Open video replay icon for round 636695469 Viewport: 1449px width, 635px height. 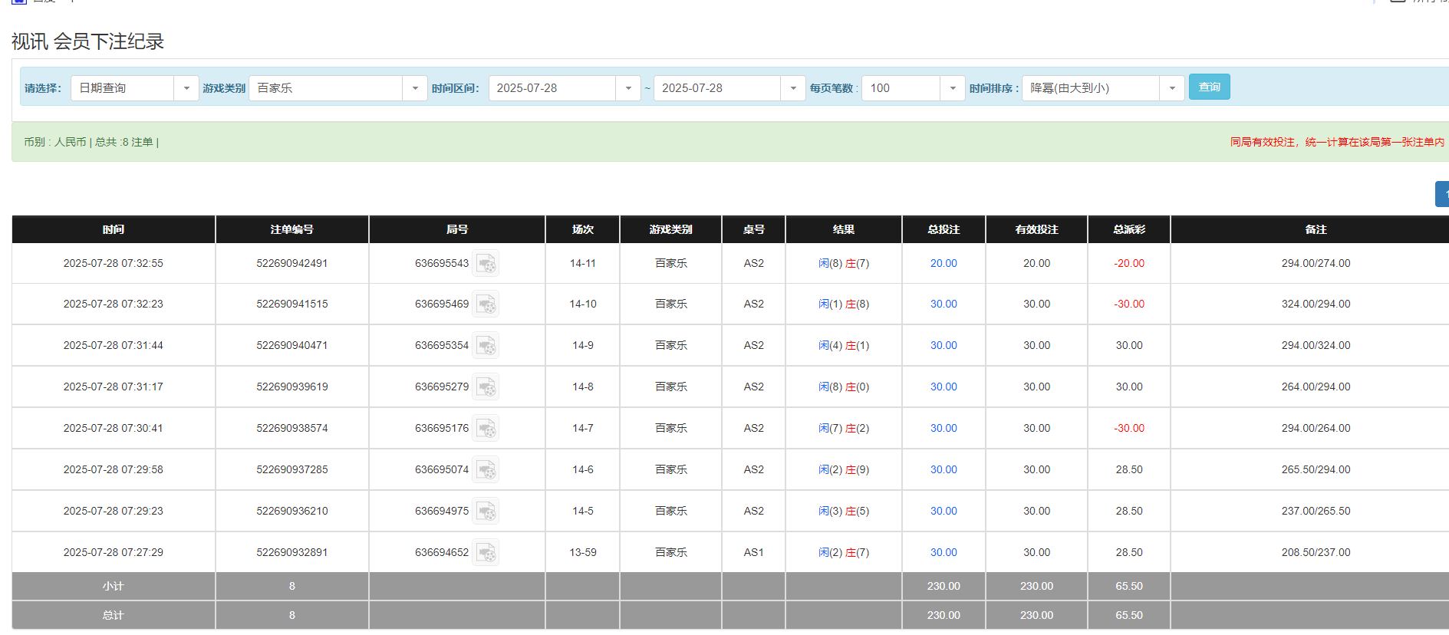(x=486, y=304)
